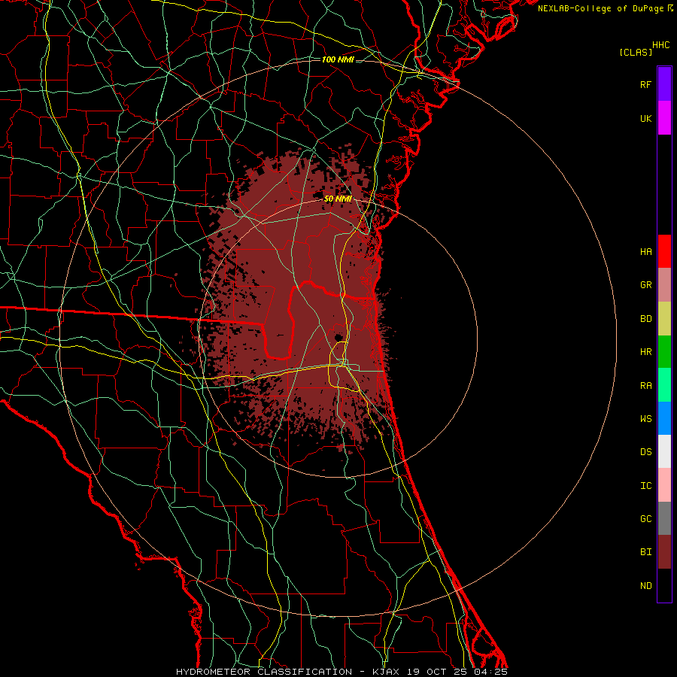Screen dimensions: 677x677
Task: Click the WS legend label
Action: [645, 419]
